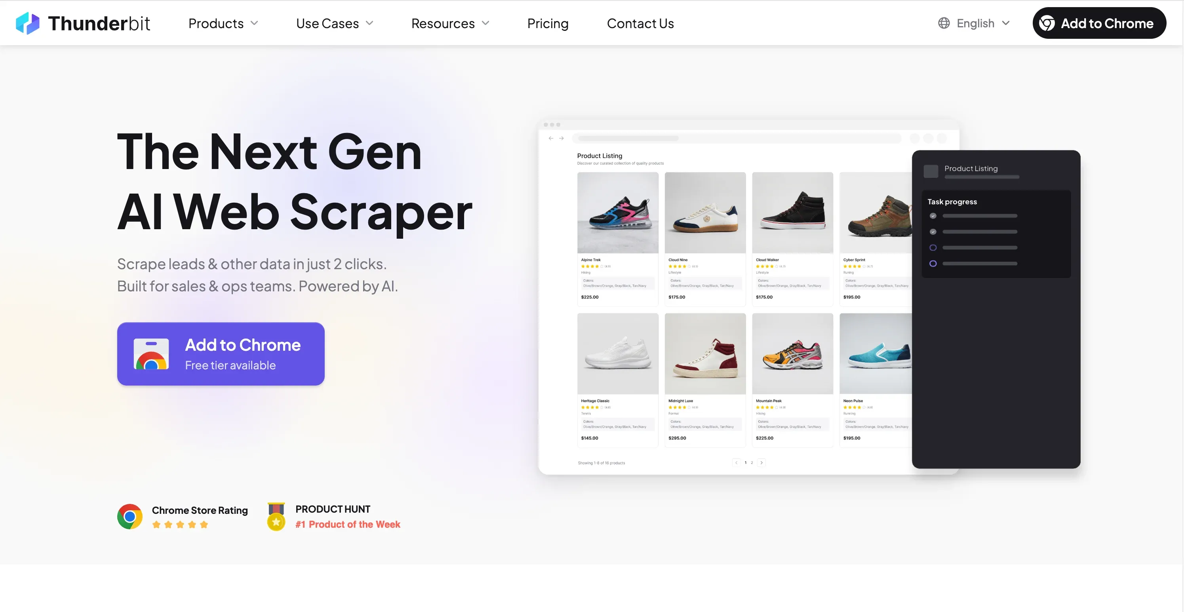The width and height of the screenshot is (1184, 612).
Task: Click the Chrome Store Rating logo
Action: pyautogui.click(x=129, y=517)
